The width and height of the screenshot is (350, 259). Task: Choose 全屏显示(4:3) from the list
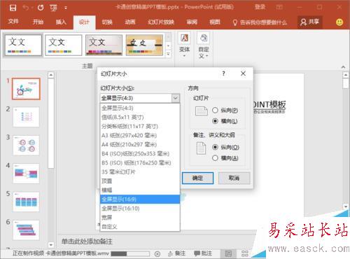click(x=140, y=108)
